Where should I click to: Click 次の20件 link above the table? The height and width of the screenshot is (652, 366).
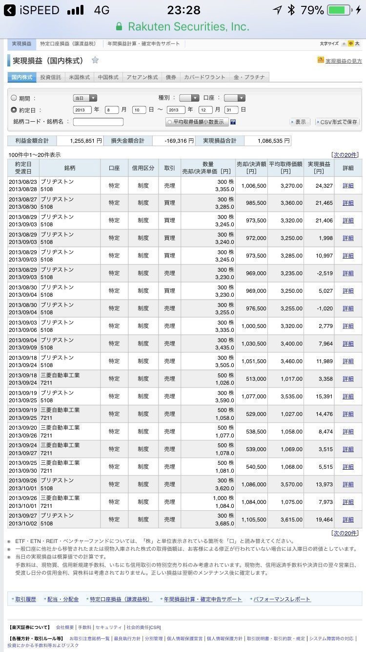point(345,154)
